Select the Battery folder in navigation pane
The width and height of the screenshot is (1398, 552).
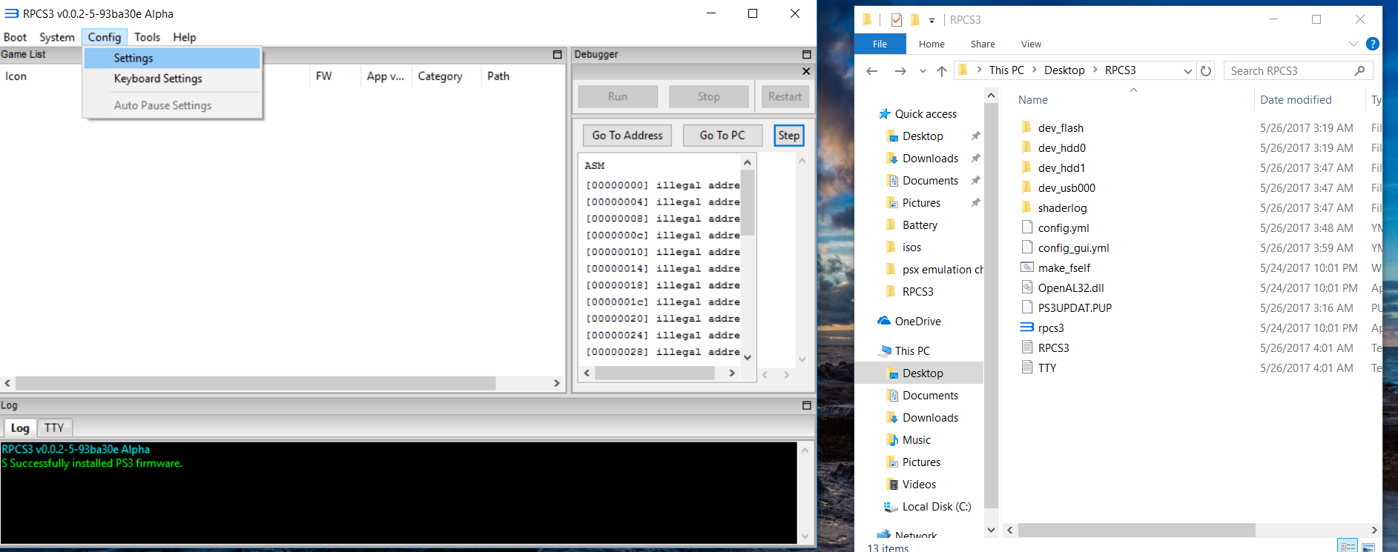(x=920, y=225)
